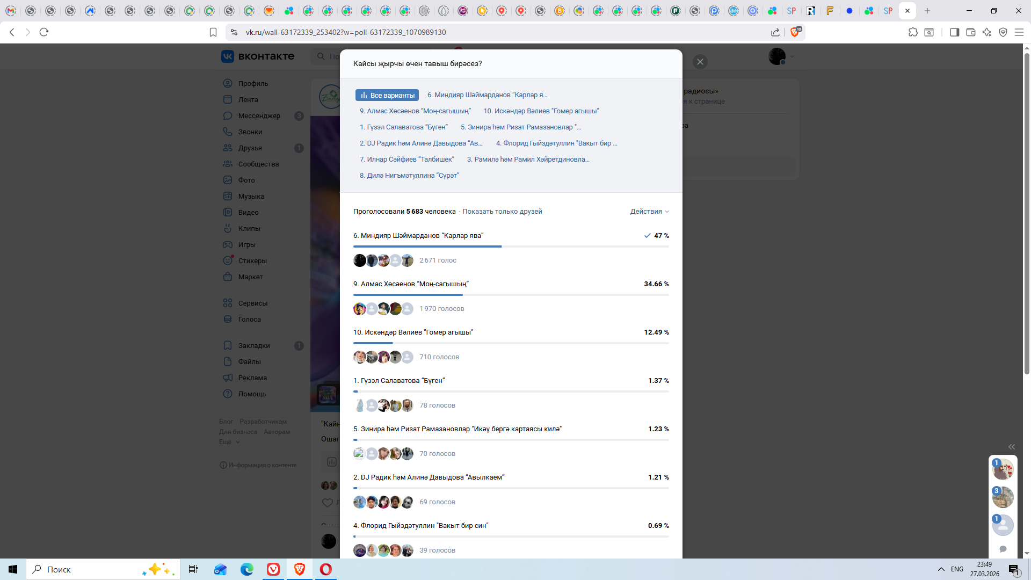Open 2 671 голос voters list

click(x=438, y=260)
